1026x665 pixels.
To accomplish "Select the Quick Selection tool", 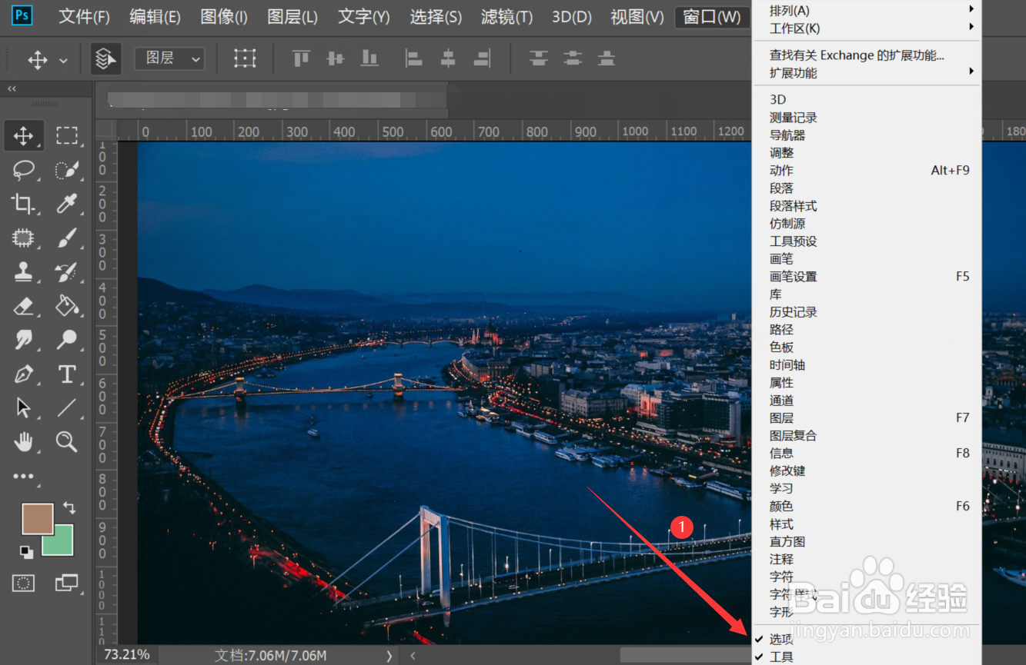I will 67,170.
